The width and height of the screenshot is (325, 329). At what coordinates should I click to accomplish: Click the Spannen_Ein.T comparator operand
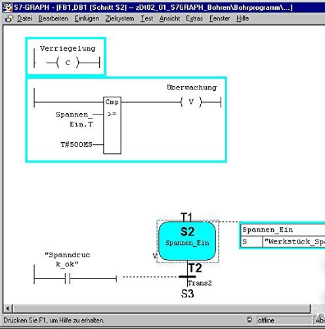pyautogui.click(x=74, y=119)
